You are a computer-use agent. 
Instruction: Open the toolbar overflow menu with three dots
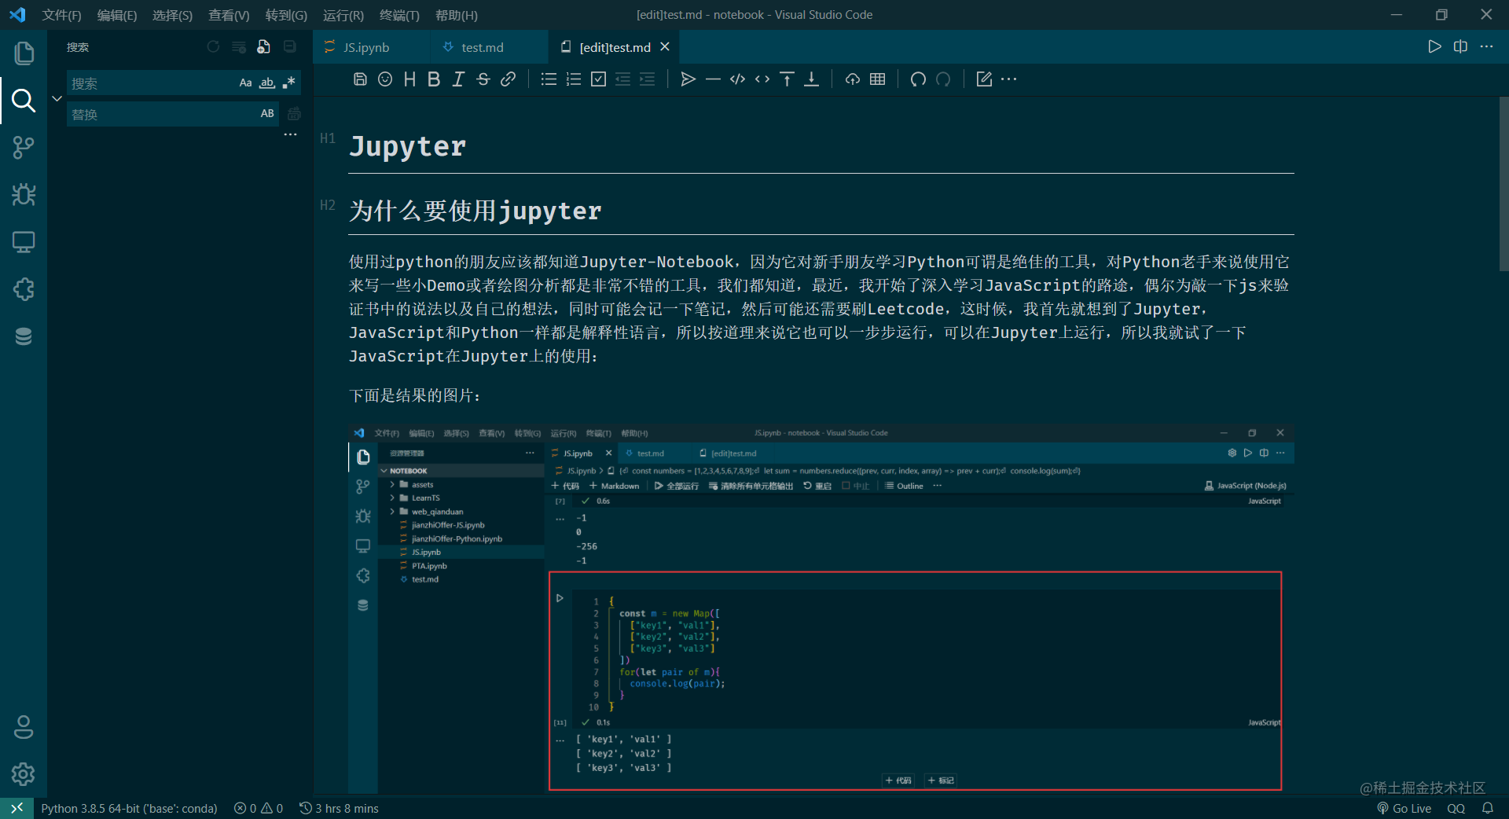click(1008, 79)
